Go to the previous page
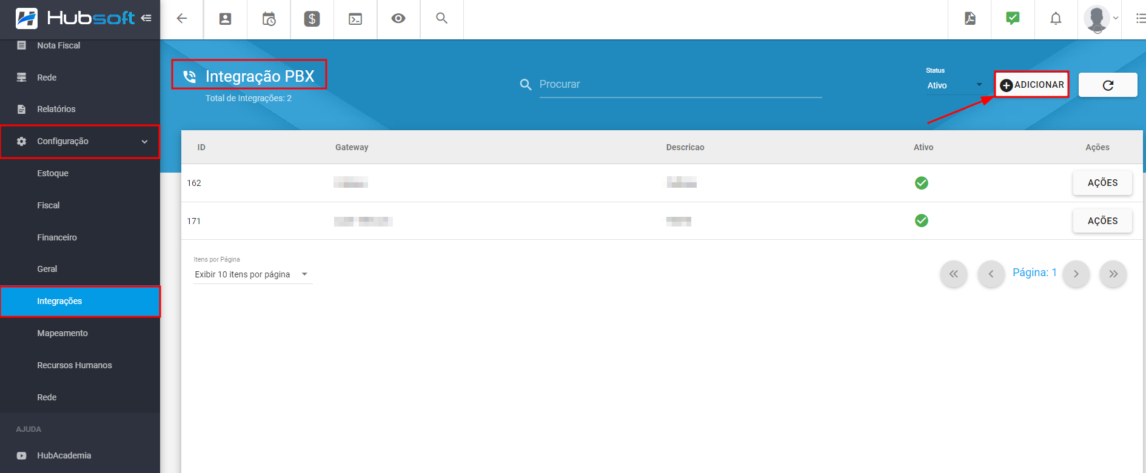The height and width of the screenshot is (473, 1146). point(991,274)
